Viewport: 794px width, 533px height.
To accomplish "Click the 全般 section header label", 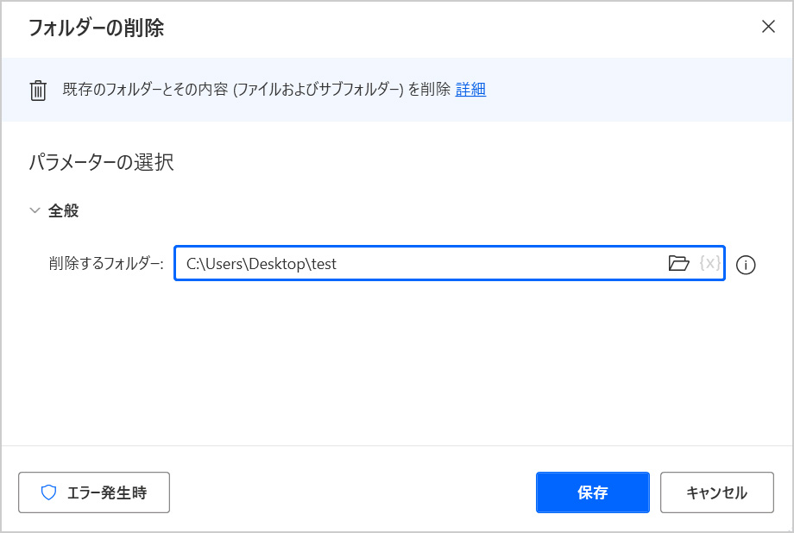I will [64, 210].
